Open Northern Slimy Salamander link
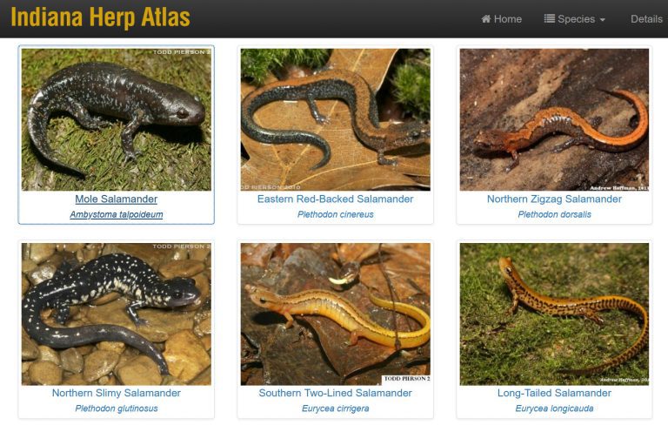Image resolution: width=668 pixels, height=432 pixels. pos(117,393)
